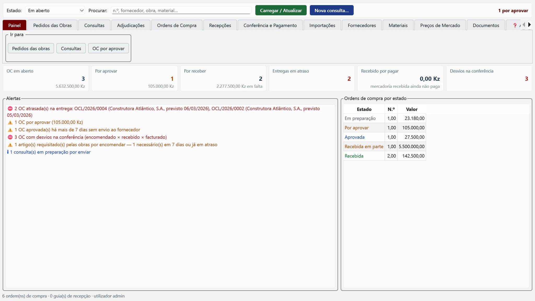Switch to the Ordens de Compra tab
The width and height of the screenshot is (535, 301).
coord(177,25)
